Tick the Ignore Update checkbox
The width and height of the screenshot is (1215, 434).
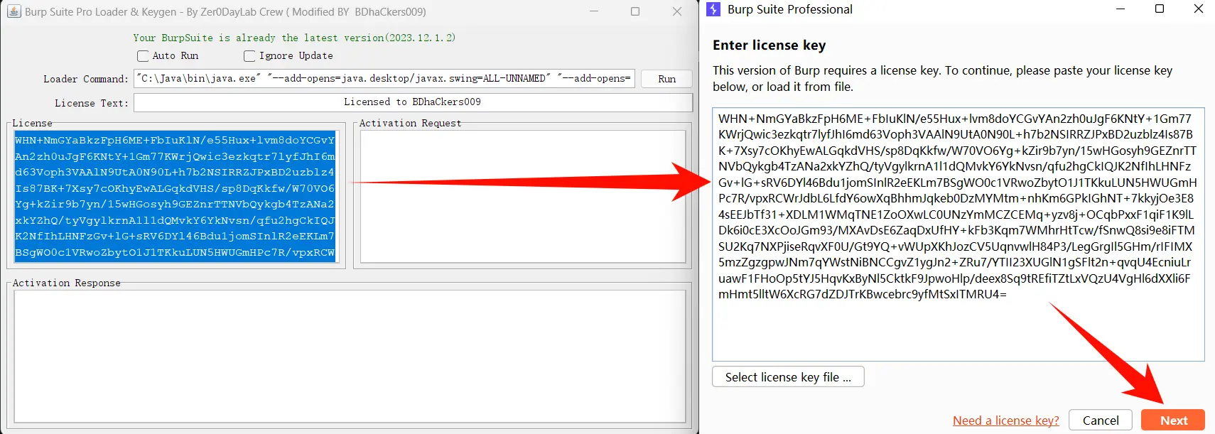(249, 56)
